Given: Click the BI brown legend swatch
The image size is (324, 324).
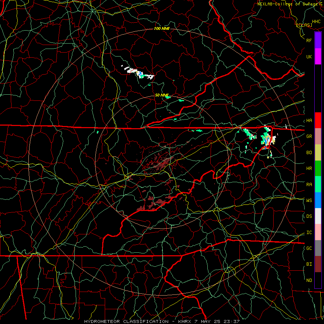Looking at the screenshot, I should (x=318, y=264).
